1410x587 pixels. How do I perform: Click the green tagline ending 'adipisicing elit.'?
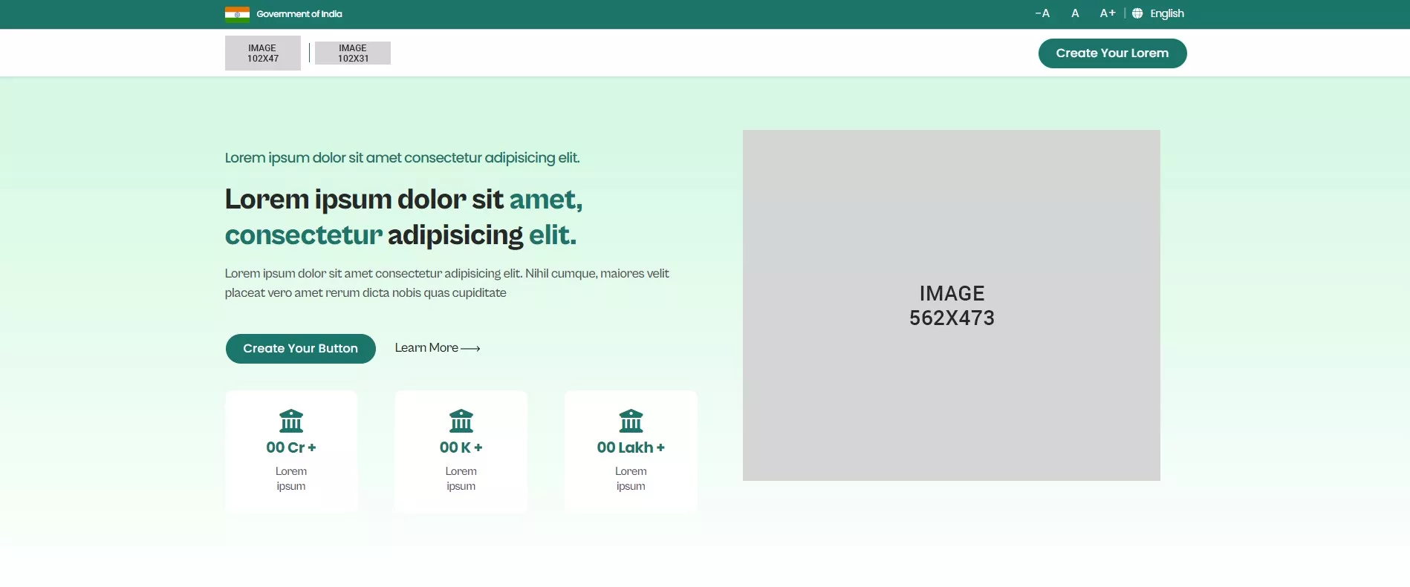coord(402,158)
